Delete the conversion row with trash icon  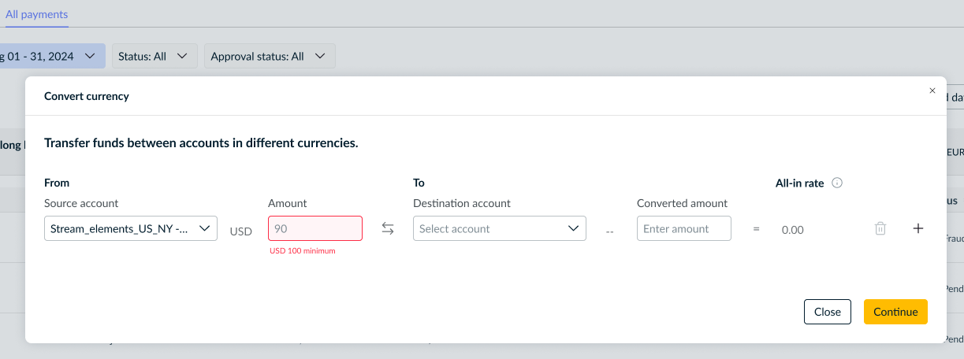(x=880, y=228)
